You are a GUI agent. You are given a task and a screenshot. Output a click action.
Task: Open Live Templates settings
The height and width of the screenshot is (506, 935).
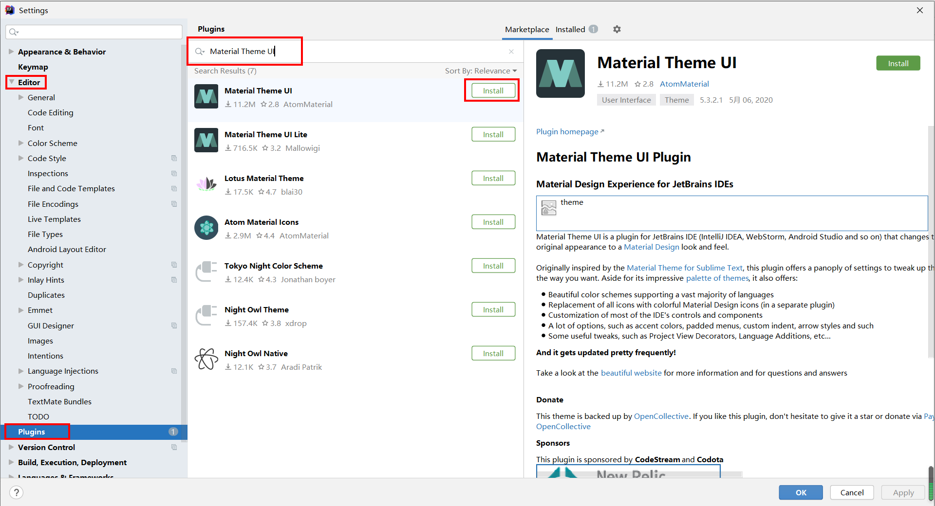tap(54, 219)
